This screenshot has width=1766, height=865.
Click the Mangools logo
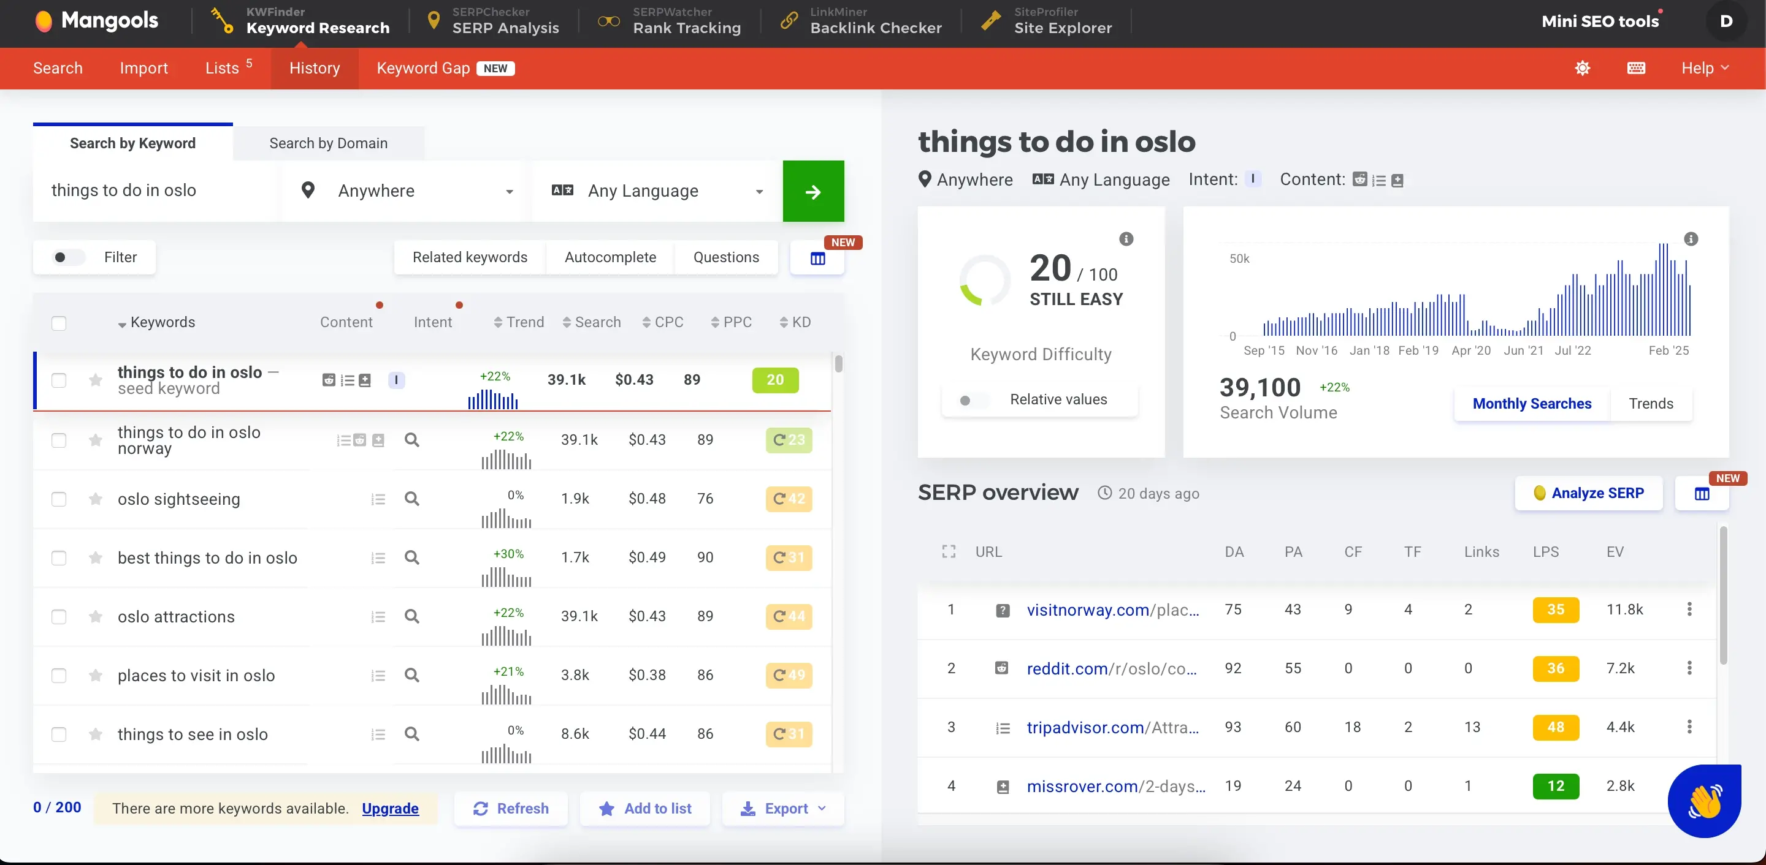pos(97,21)
